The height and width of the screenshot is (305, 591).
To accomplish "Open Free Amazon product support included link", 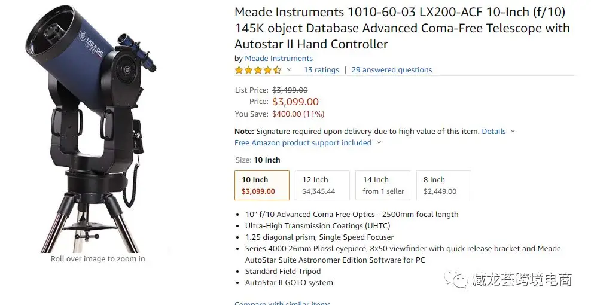I will coord(303,143).
